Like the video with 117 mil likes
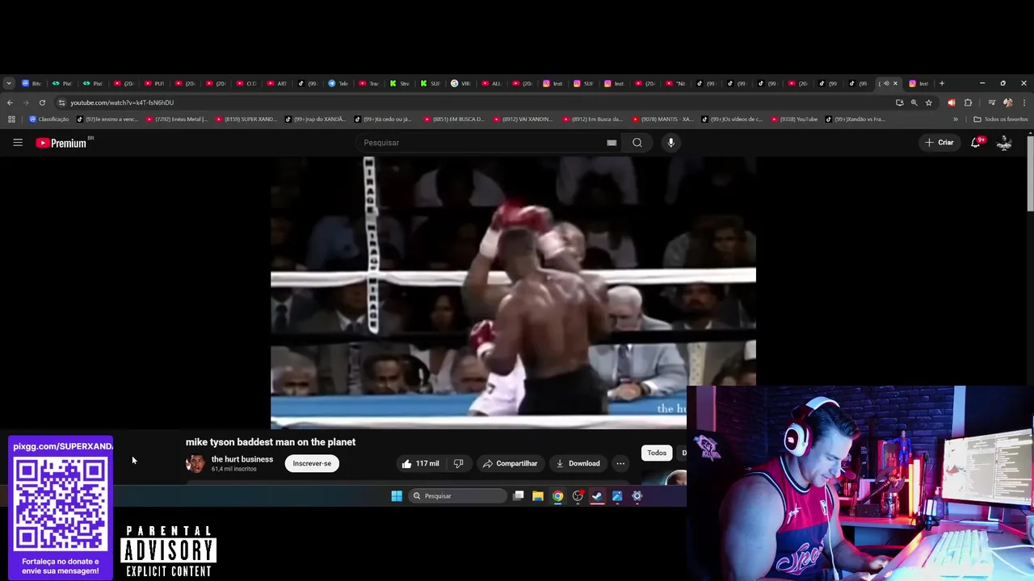 click(421, 463)
